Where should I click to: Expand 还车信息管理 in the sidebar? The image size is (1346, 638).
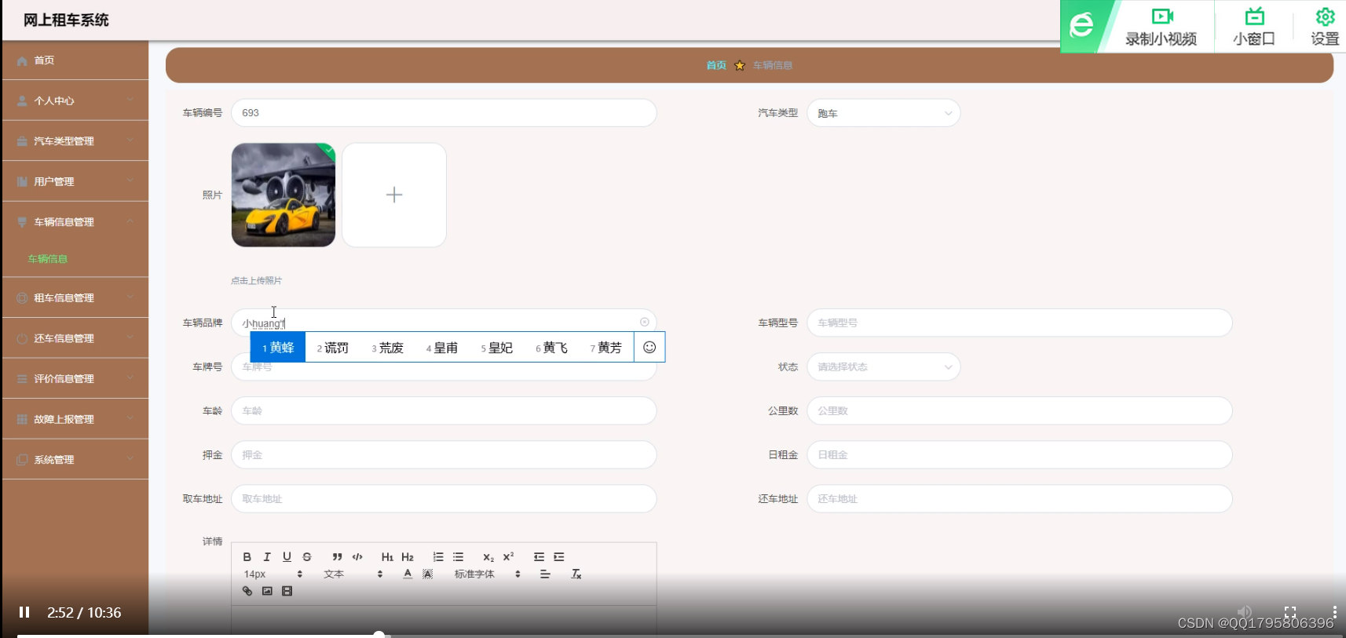coord(75,338)
